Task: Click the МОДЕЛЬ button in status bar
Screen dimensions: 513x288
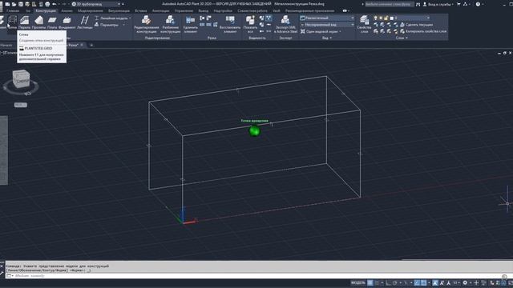Action: 358,282
